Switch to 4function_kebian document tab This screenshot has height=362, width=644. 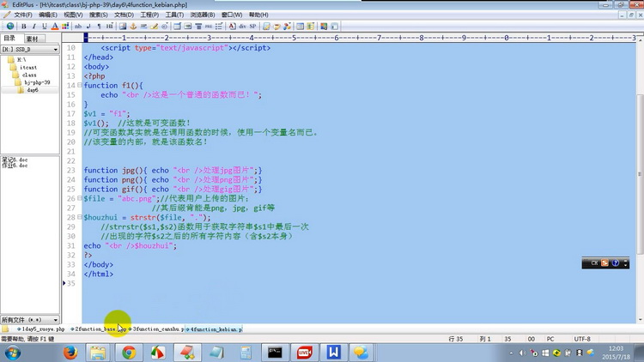click(x=214, y=329)
